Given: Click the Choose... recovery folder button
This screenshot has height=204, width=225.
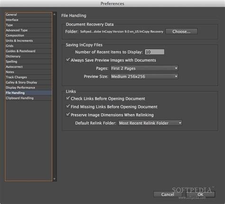Looking at the screenshot, I should click(x=181, y=31).
